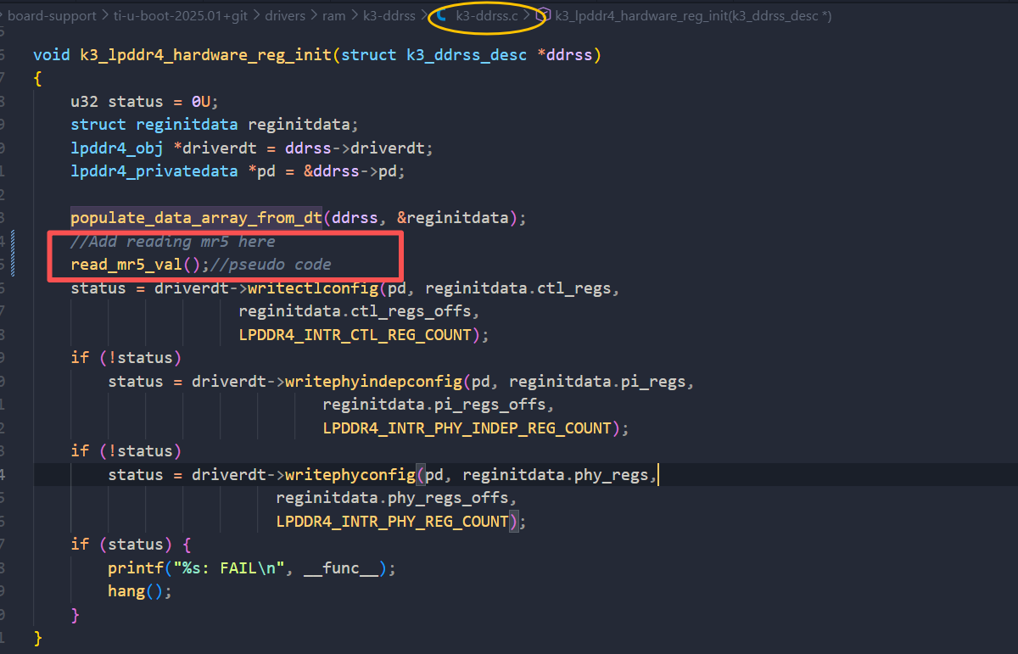Click the populate_data_array_from_dt function call
The image size is (1018, 654).
point(197,218)
